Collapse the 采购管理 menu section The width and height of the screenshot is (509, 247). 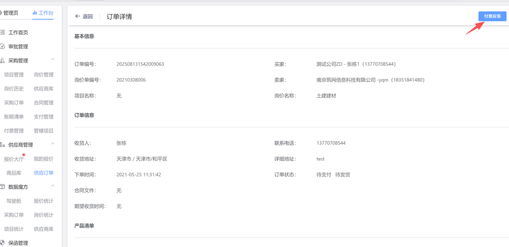tap(52, 60)
